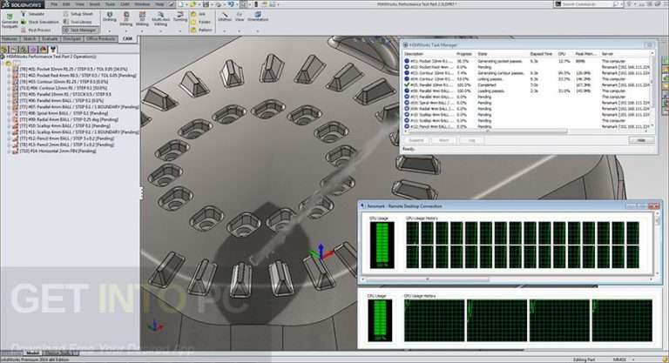This screenshot has height=363, width=669.
Task: Expand the 3D Milling dropdown arrow
Action: 142,30
